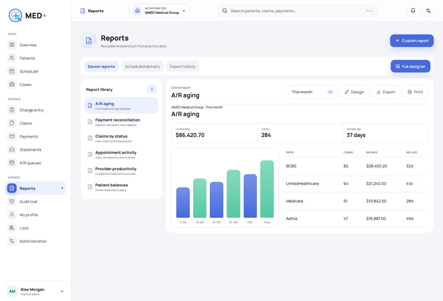Viewport: 443px width, 301px height.
Task: Click the Patient balances report icon
Action: click(x=90, y=187)
